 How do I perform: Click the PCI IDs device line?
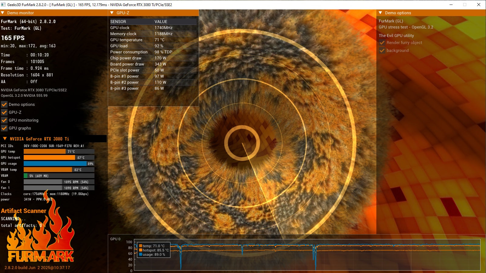(x=43, y=146)
